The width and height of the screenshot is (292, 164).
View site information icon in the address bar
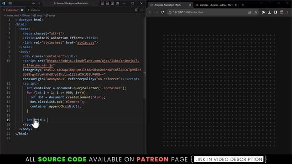tap(170, 12)
